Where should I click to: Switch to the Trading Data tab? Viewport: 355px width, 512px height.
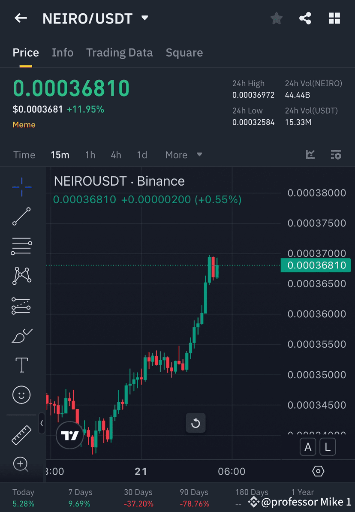click(120, 52)
